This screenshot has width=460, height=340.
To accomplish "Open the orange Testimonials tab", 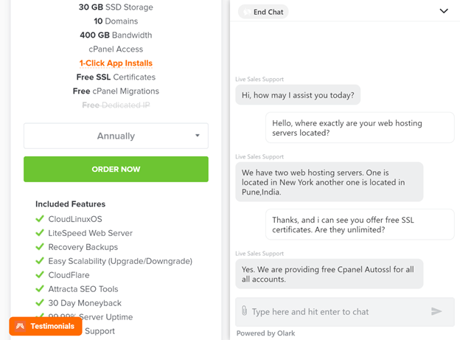I will tap(46, 326).
